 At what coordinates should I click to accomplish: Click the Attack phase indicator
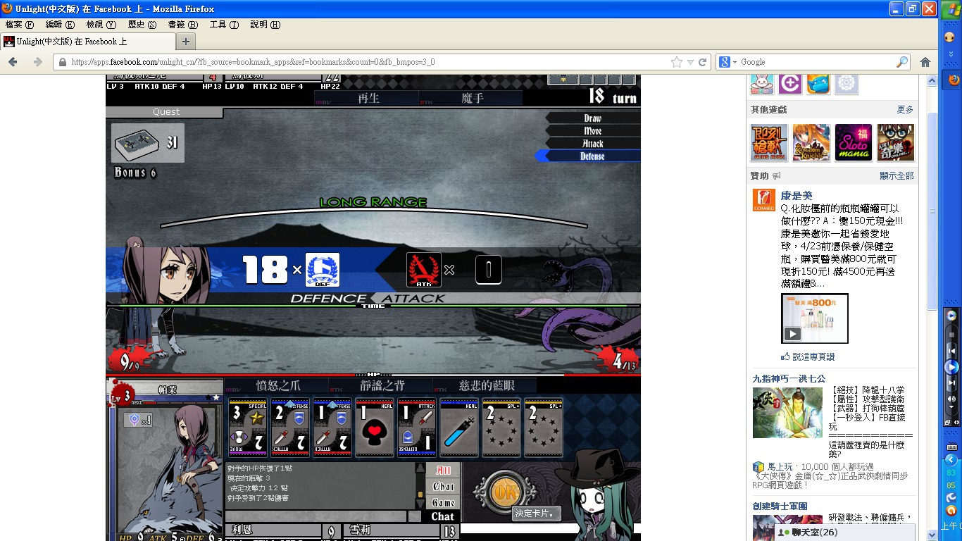pos(593,144)
